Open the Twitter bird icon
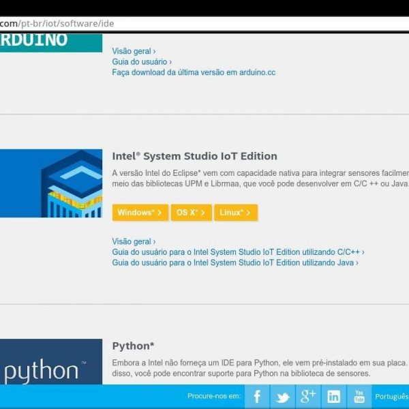This screenshot has width=409, height=409. point(282,396)
